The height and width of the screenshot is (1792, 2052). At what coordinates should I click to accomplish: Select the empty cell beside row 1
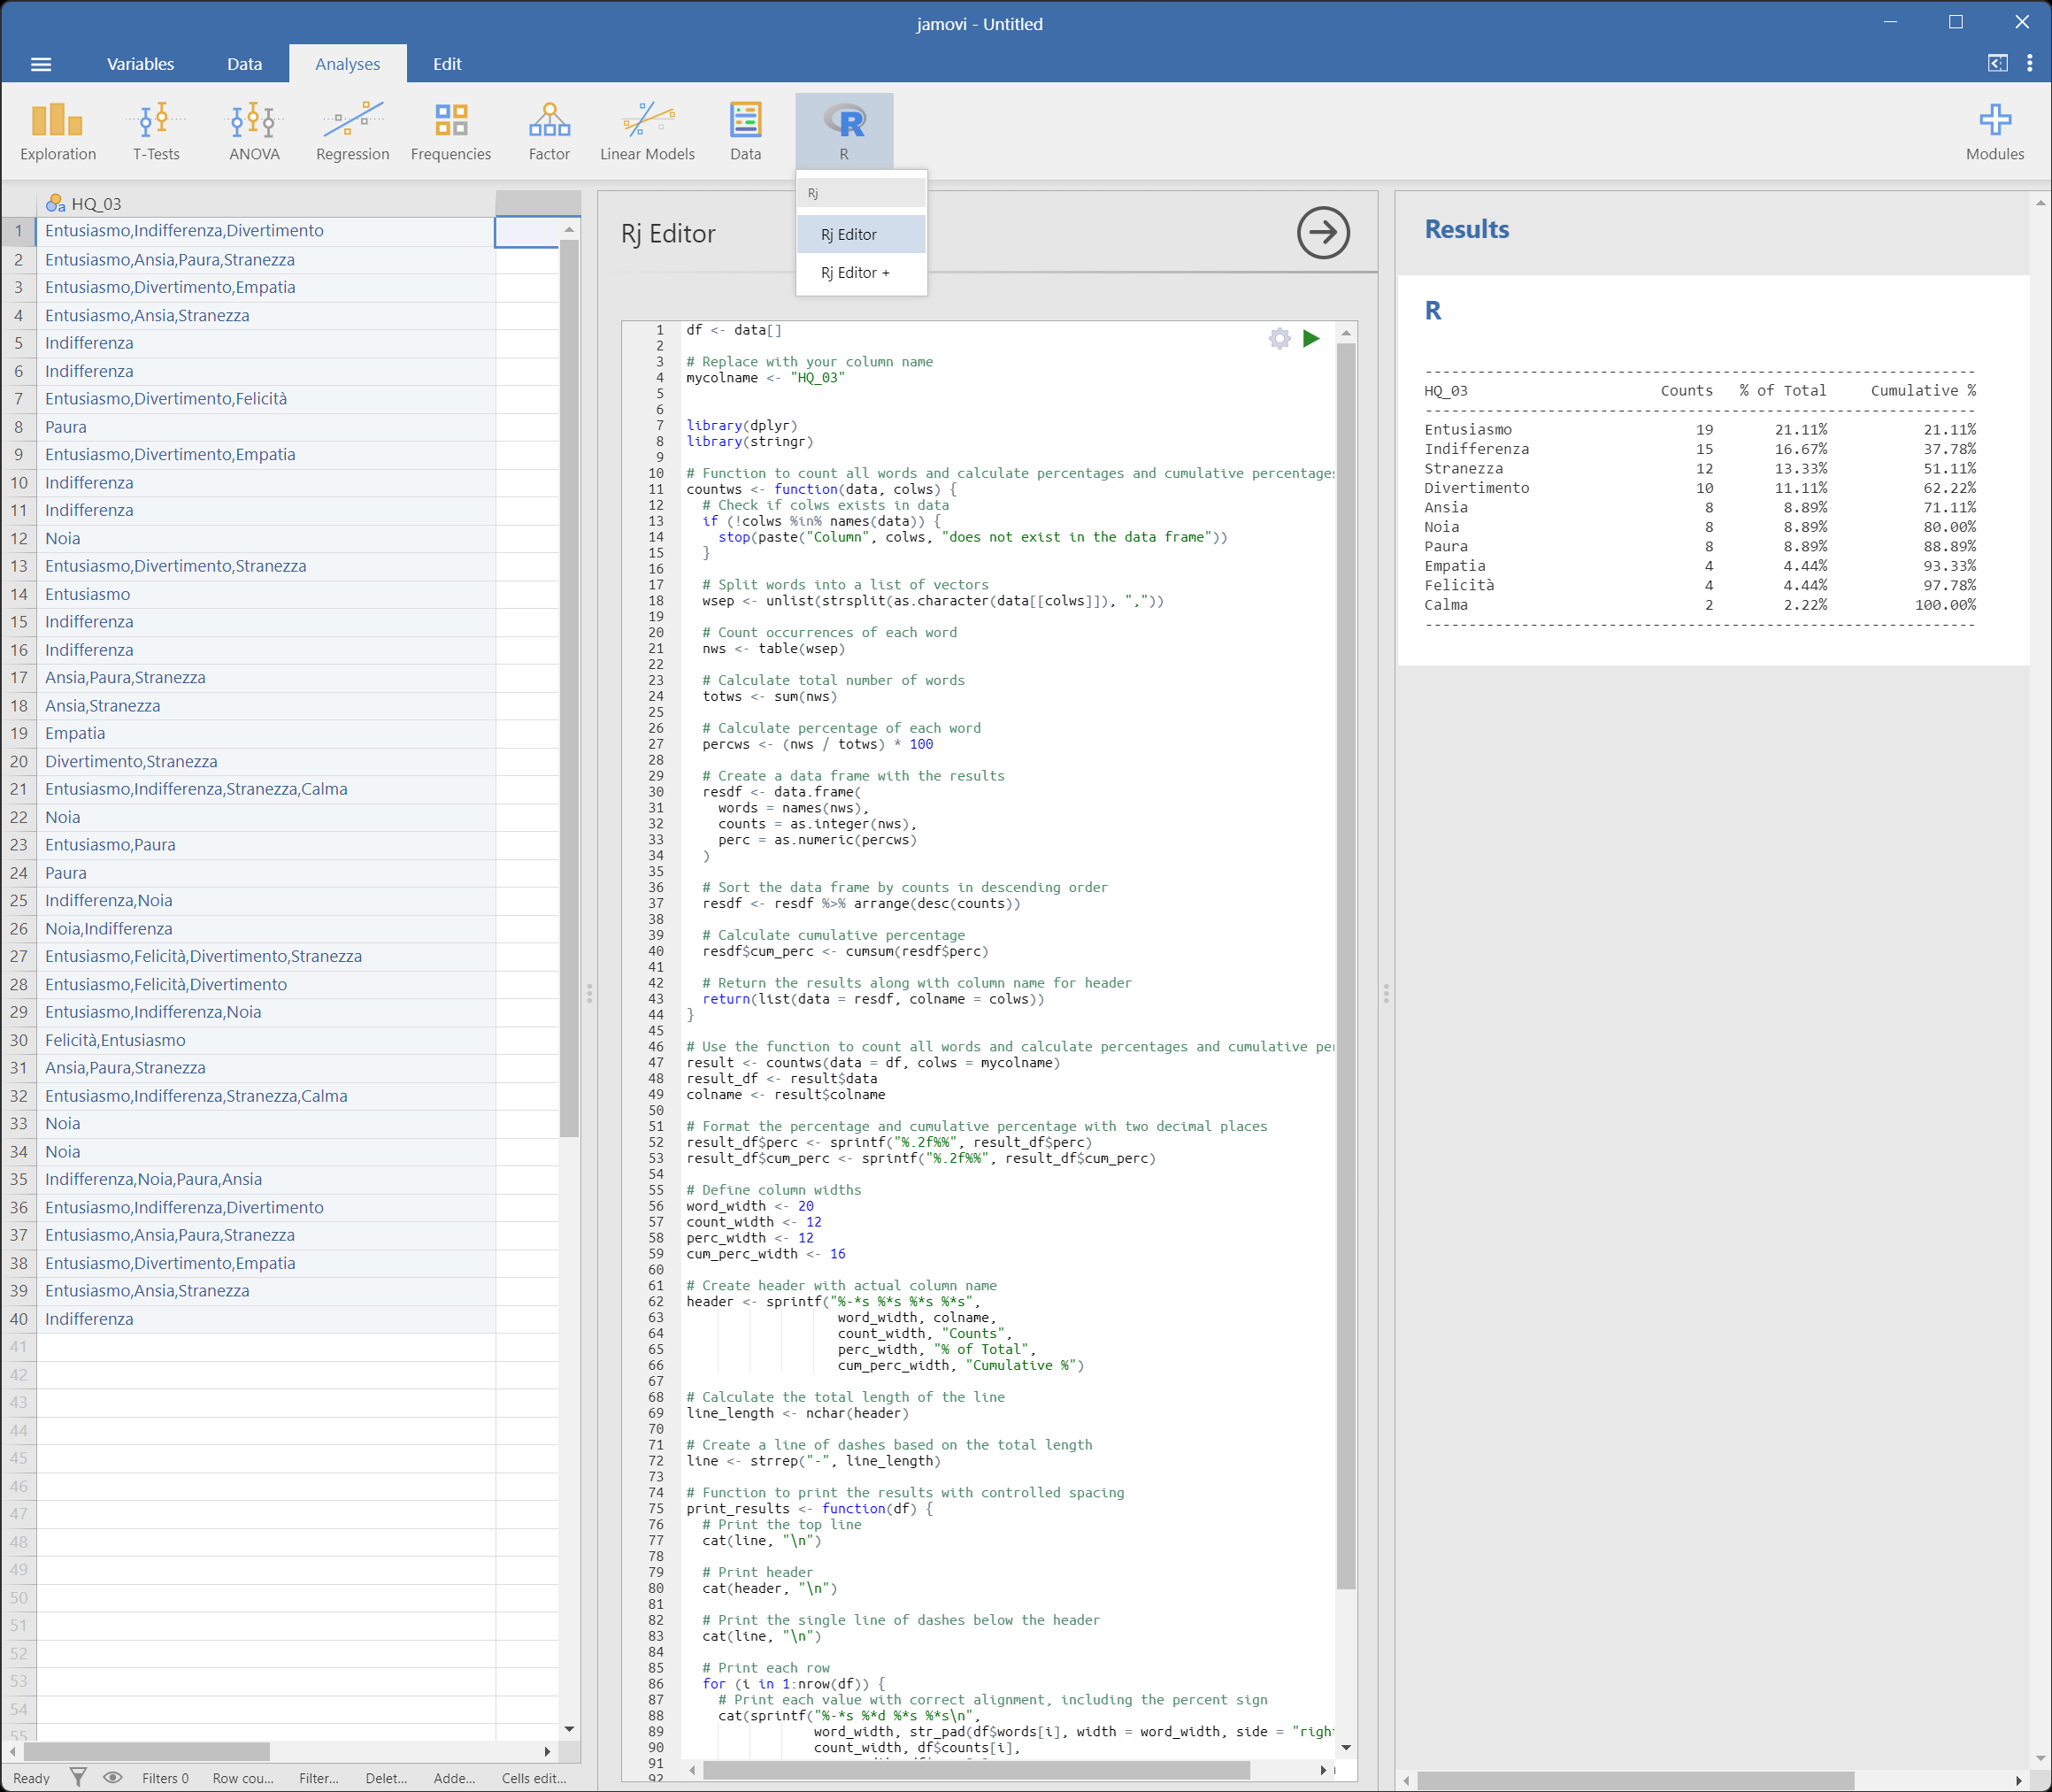click(527, 231)
